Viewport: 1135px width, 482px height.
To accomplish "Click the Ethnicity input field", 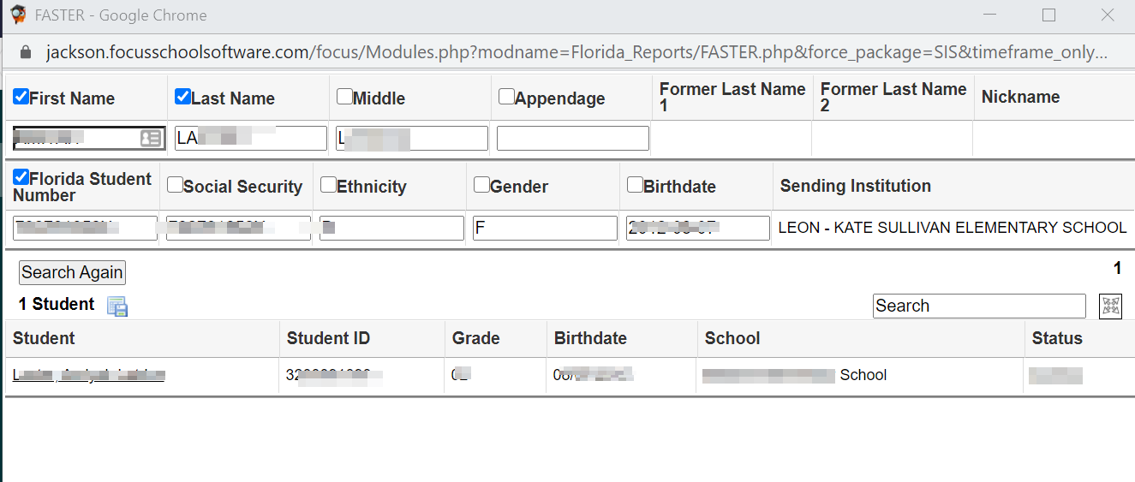I will click(392, 228).
